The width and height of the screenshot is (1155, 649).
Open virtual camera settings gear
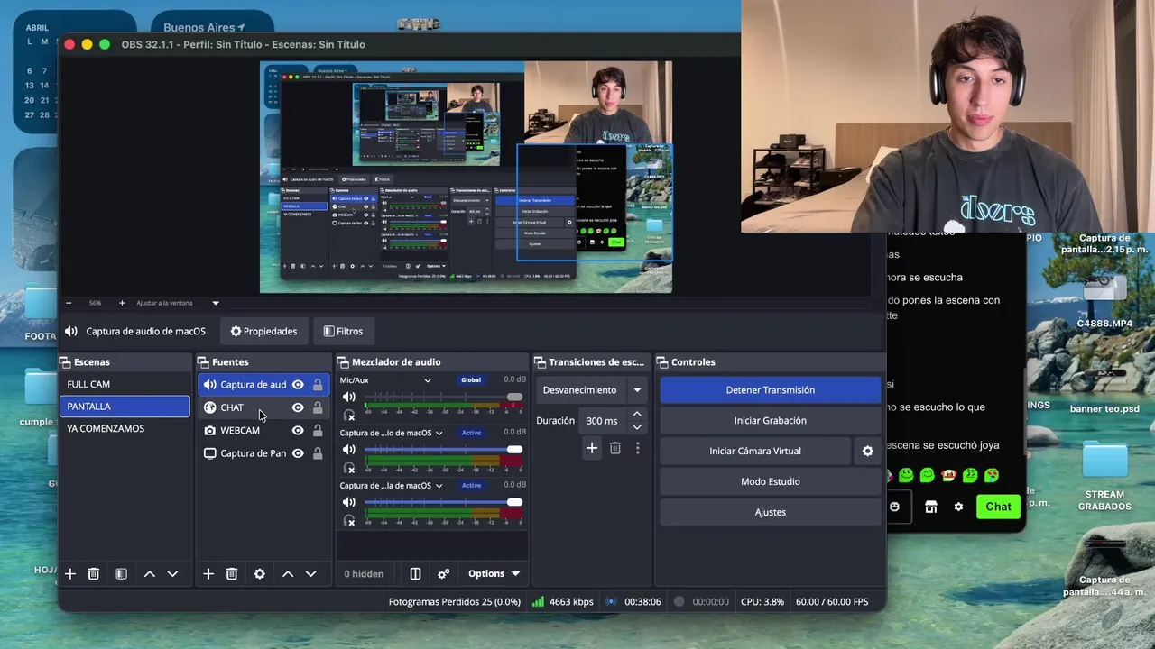[x=867, y=451]
